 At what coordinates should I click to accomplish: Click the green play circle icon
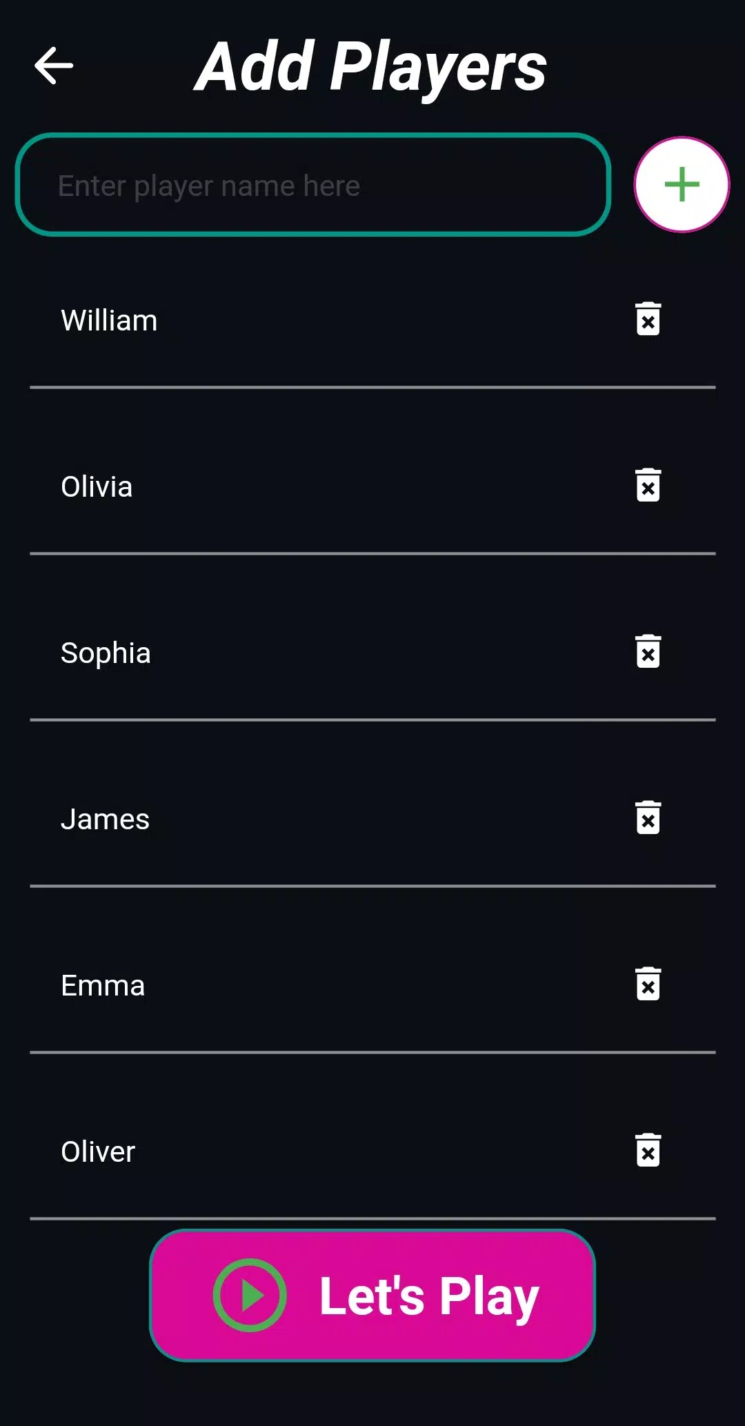[250, 1296]
